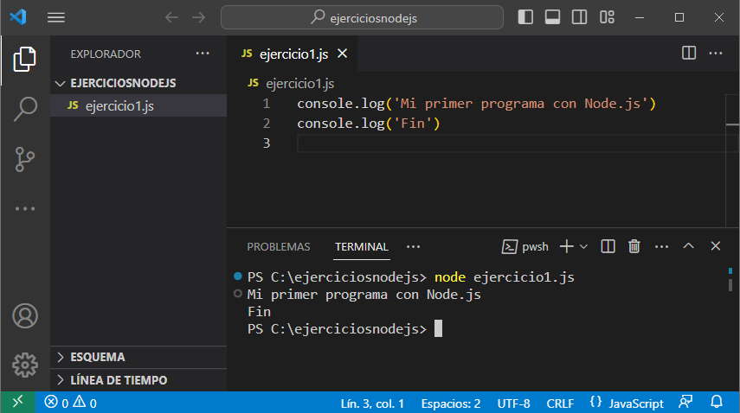Click the console.log('Fin') line
740x413 pixels.
pos(368,124)
